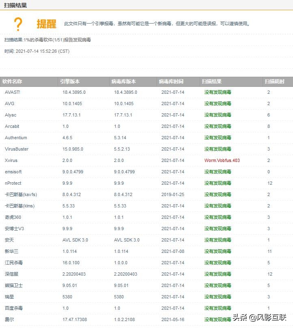Click the 1/51 scan result summary line
Image resolution: width=293 pixels, height=328 pixels.
(x=47, y=40)
